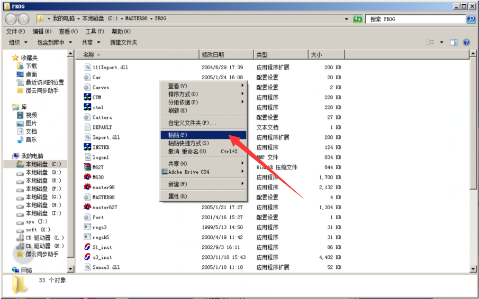479x299 pixels.
Task: Click the back navigation arrow
Action: click(x=11, y=19)
